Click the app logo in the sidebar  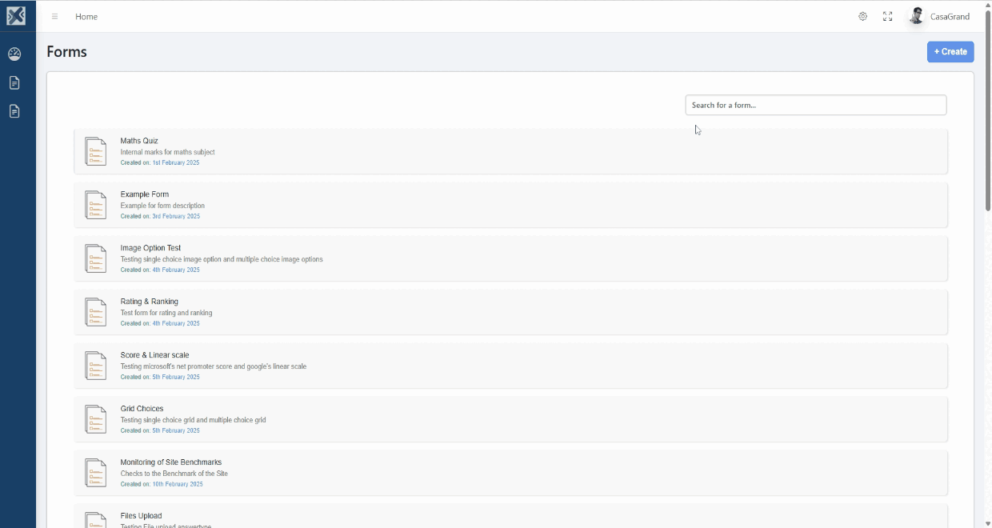point(16,16)
